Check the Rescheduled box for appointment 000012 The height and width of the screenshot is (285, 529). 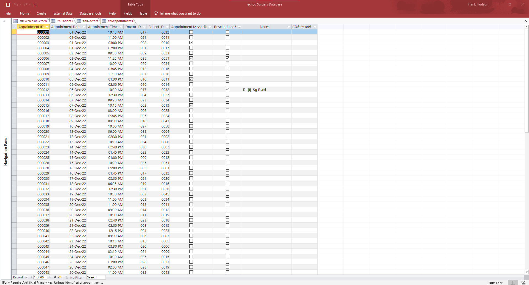(227, 89)
